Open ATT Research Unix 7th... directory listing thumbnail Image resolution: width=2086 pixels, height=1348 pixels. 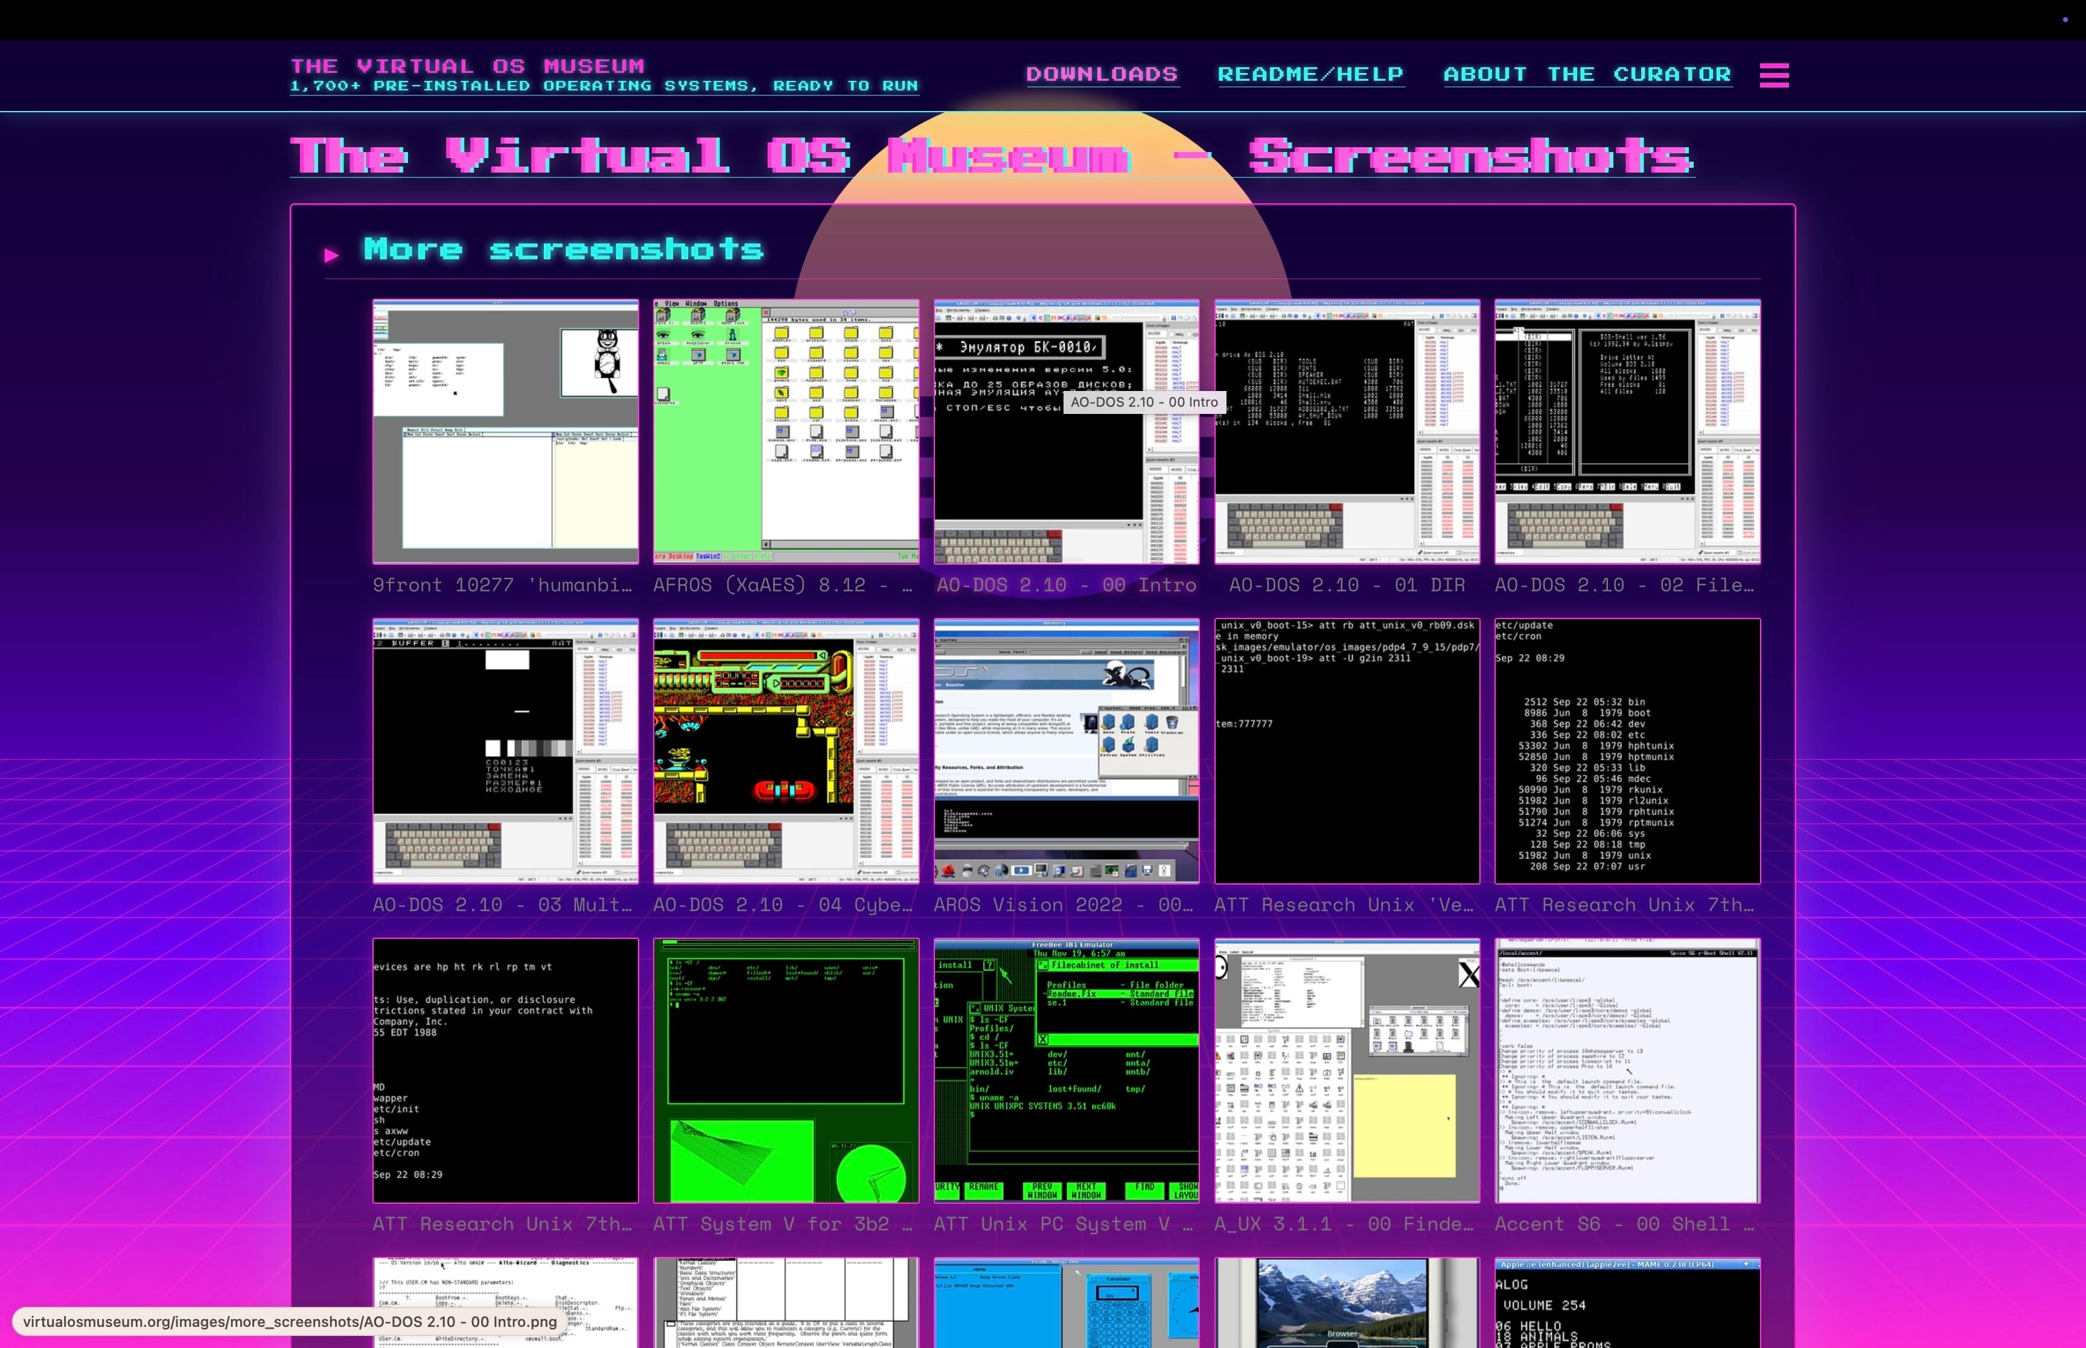pos(1627,751)
